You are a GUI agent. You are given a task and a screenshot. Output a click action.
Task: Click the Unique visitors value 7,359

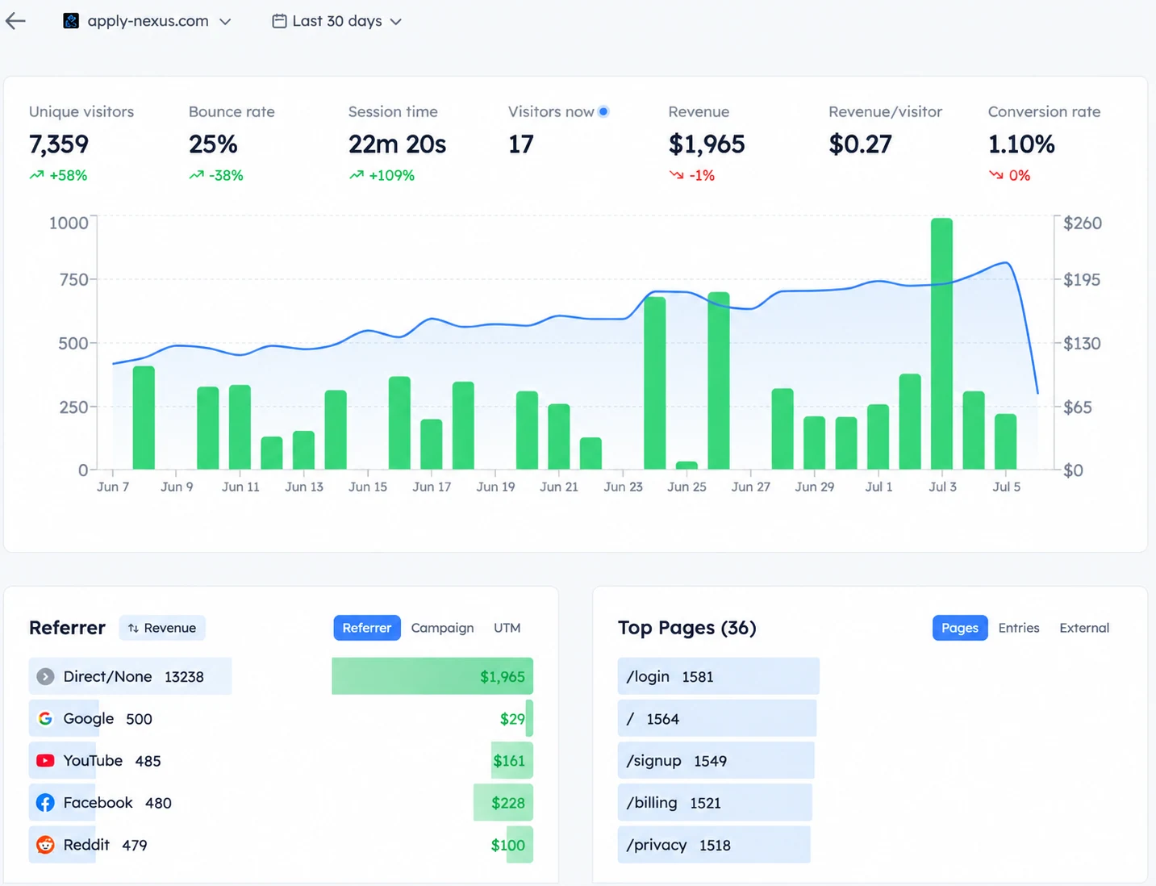tap(59, 144)
